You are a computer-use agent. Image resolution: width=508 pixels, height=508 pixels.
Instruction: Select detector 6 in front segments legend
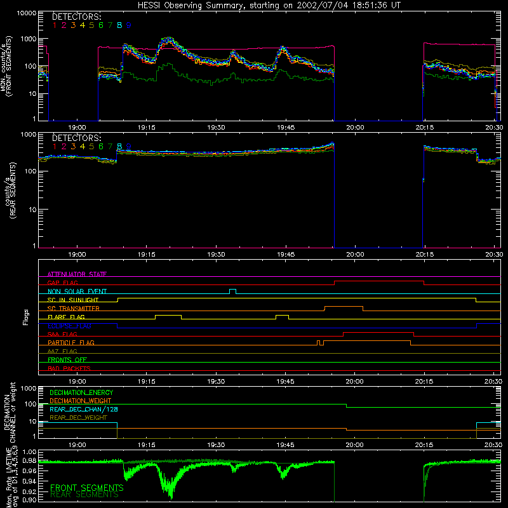click(101, 25)
